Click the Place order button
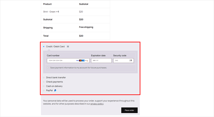Image resolution: width=214 pixels, height=117 pixels. pos(129,110)
